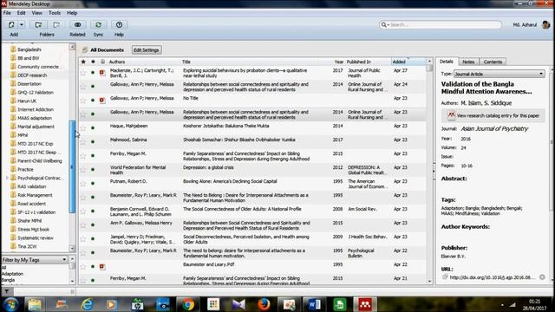The height and width of the screenshot is (312, 555).
Task: Toggle read dot for Ann P. Galloway row
Action: click(93, 224)
